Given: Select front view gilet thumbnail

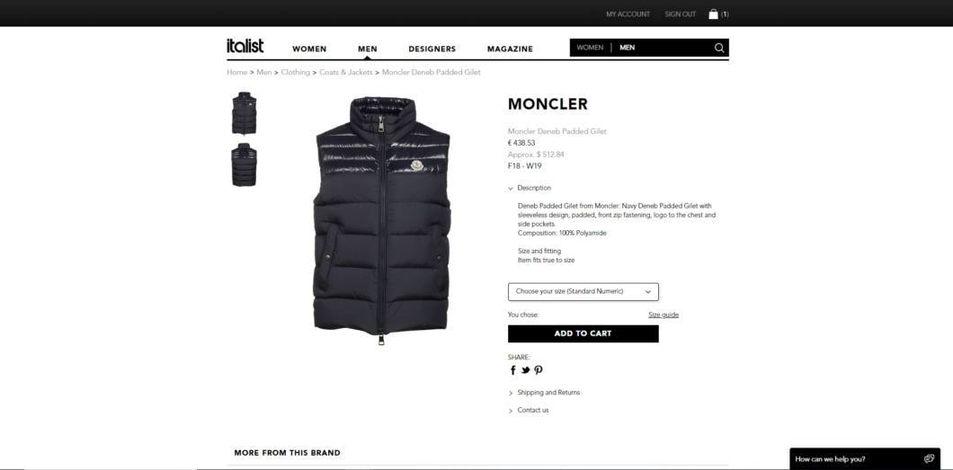Looking at the screenshot, I should (245, 113).
